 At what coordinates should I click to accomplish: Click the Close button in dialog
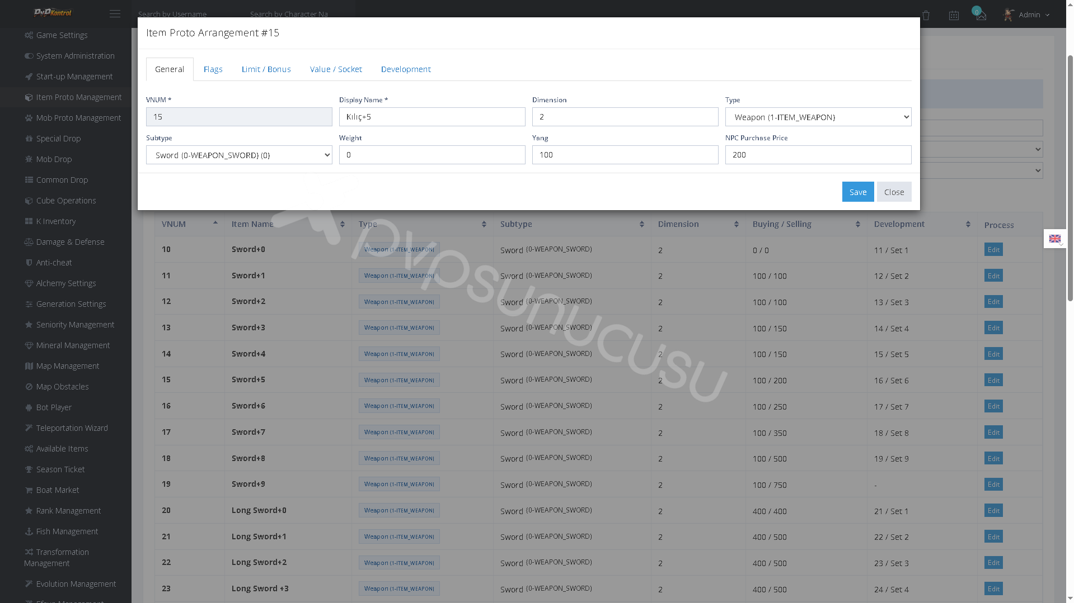pos(894,192)
